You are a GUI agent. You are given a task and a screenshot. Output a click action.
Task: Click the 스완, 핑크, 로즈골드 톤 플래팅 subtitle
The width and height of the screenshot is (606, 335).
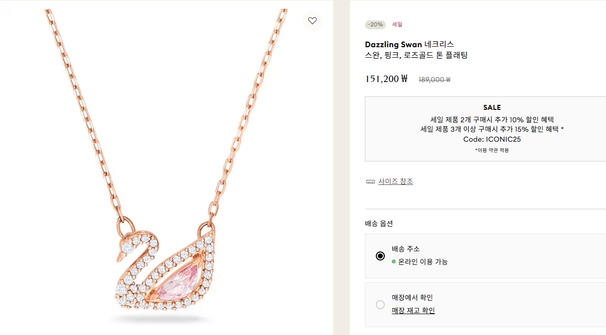416,55
